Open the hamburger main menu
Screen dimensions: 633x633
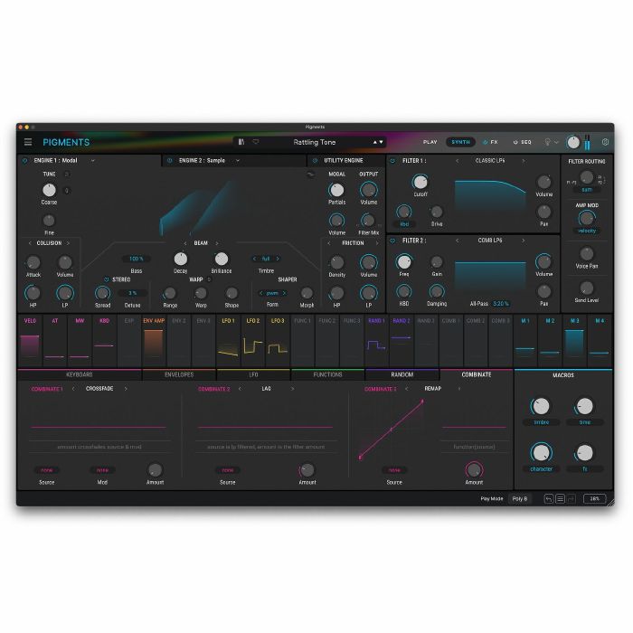click(28, 142)
